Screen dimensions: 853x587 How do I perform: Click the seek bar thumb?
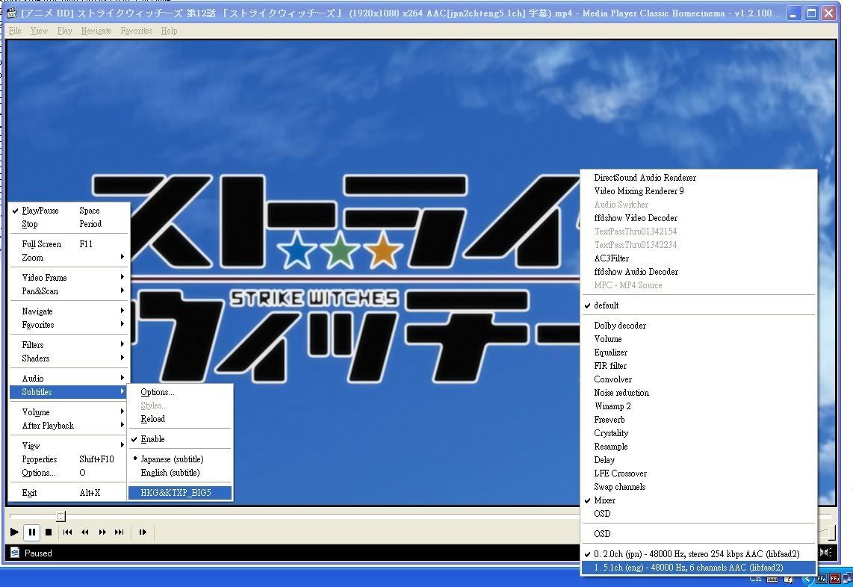click(61, 516)
